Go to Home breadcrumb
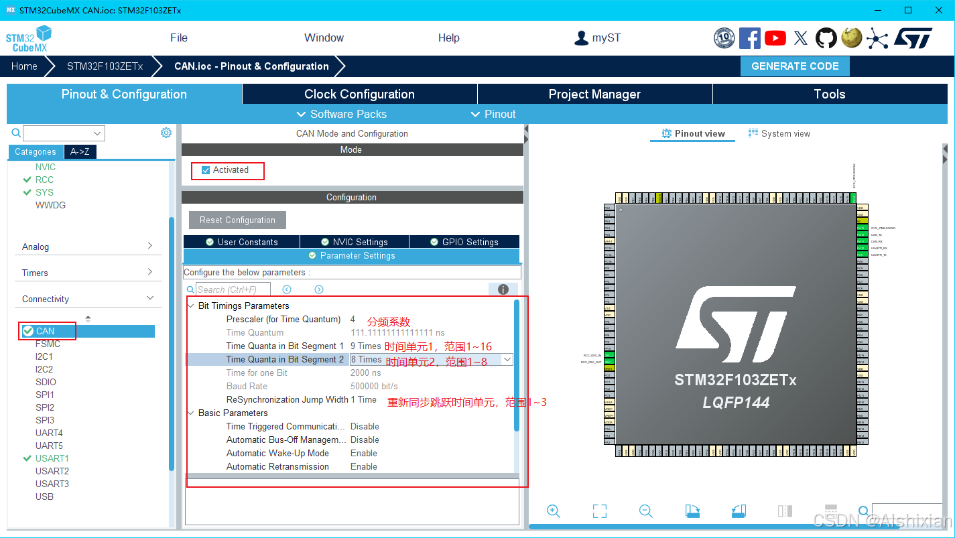This screenshot has width=955, height=538. pos(24,66)
